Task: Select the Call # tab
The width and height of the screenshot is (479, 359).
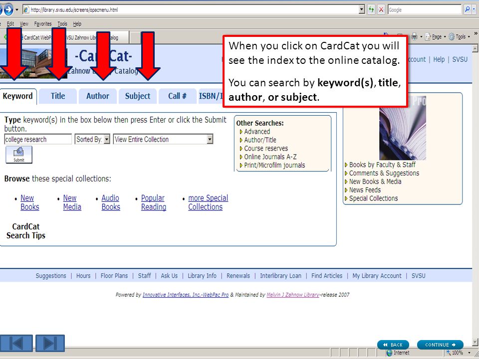Action: click(177, 96)
